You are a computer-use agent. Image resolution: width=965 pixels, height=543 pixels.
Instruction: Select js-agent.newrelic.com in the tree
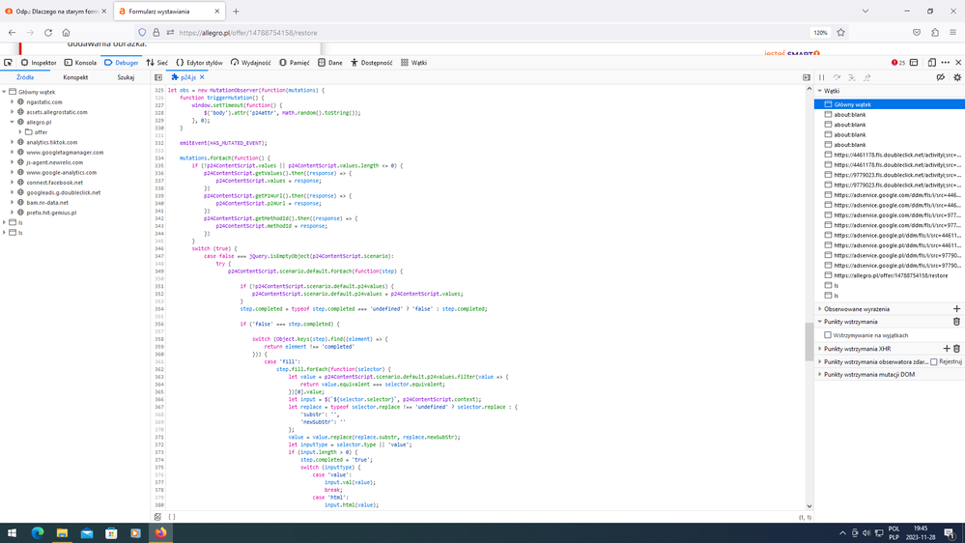tap(54, 162)
